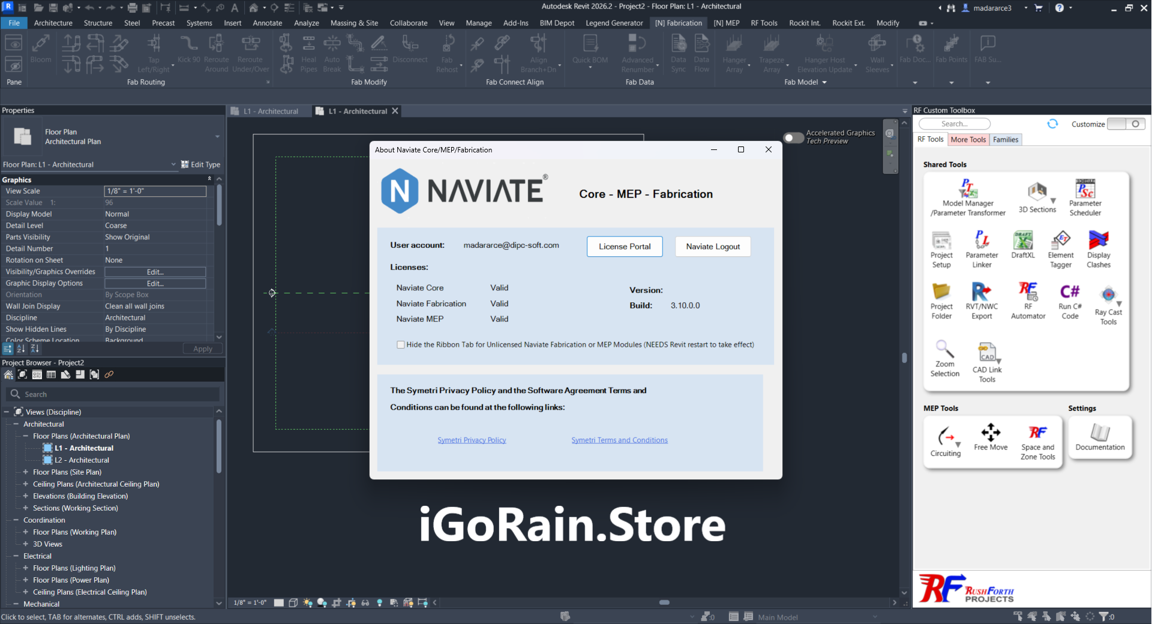Open the Symetri Privacy Policy link
Viewport: 1152px width, 624px height.
(472, 440)
